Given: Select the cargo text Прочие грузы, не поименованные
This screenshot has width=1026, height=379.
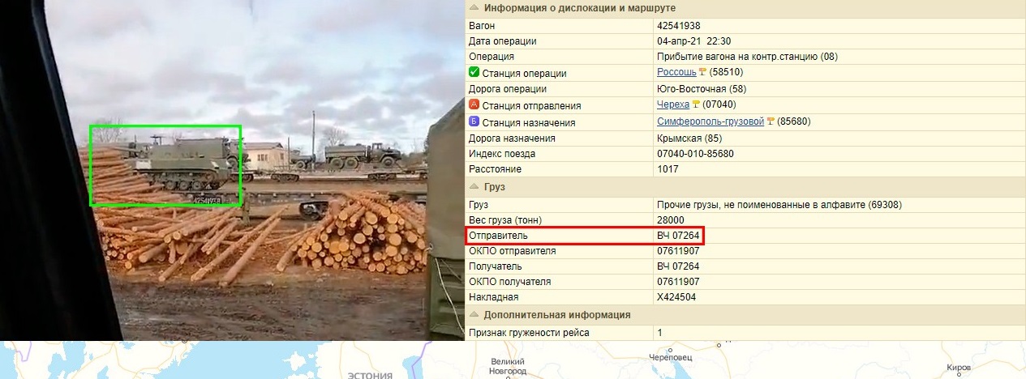Looking at the screenshot, I should click(x=732, y=205).
